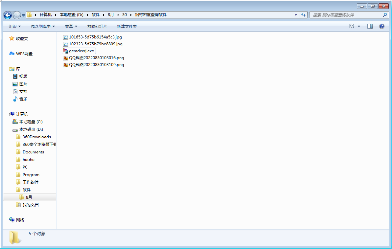Screen dimensions: 392x249
Task: Open the 共享 dropdown menu
Action: (71, 27)
